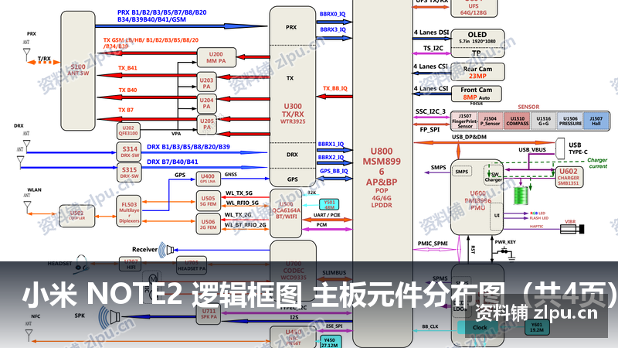Viewport: 618px width, 348px height.
Task: Select the S314 DRX-SW block
Action: coord(129,152)
